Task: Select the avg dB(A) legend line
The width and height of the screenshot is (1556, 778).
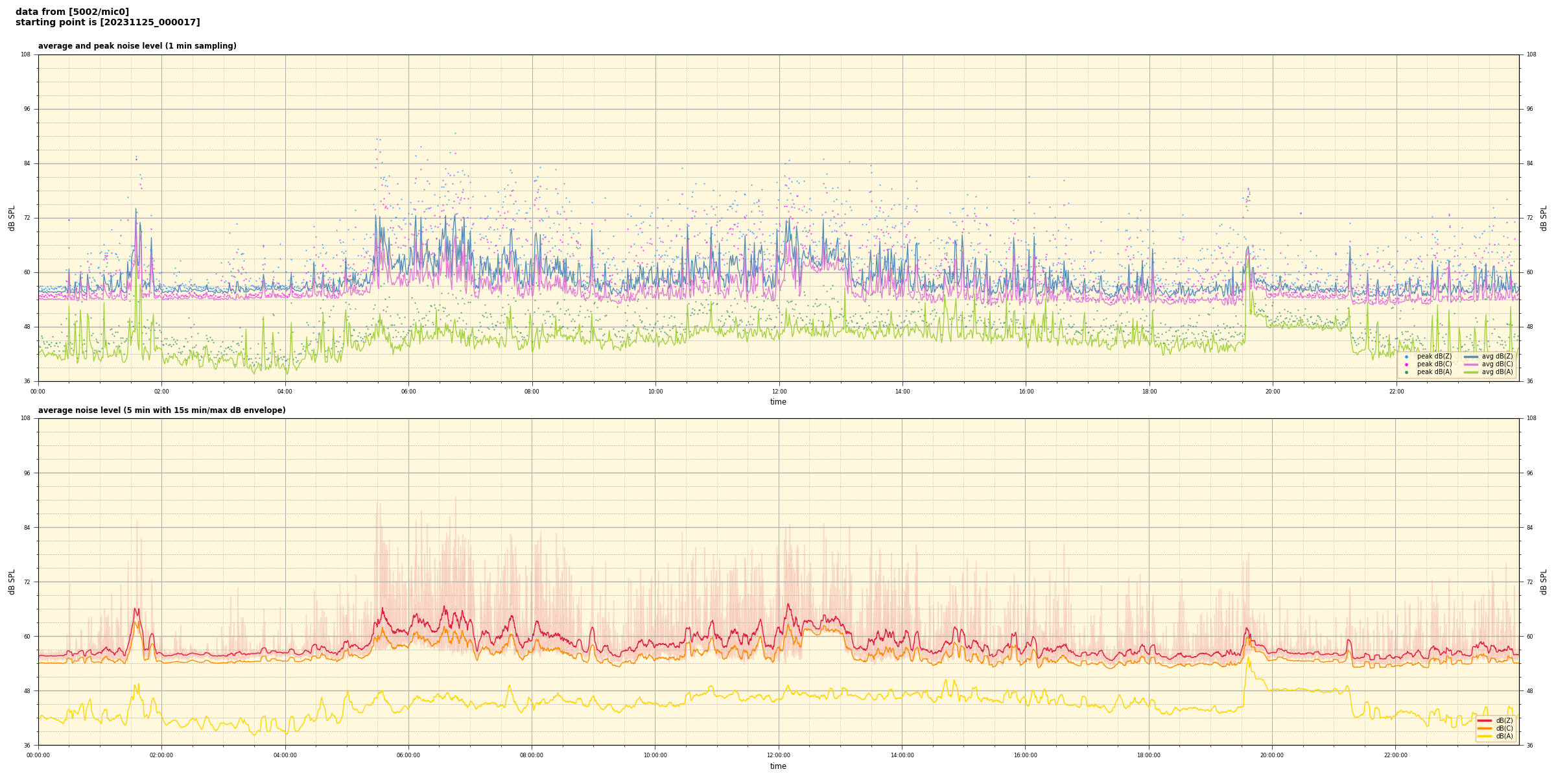Action: [x=1471, y=372]
